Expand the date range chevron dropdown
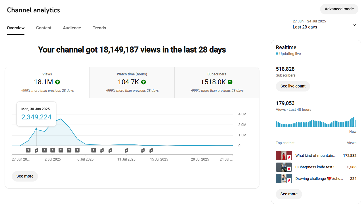 click(354, 25)
